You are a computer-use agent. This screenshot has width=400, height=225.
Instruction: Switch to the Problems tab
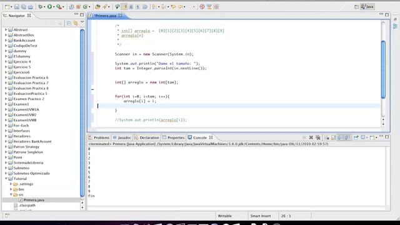click(99, 137)
